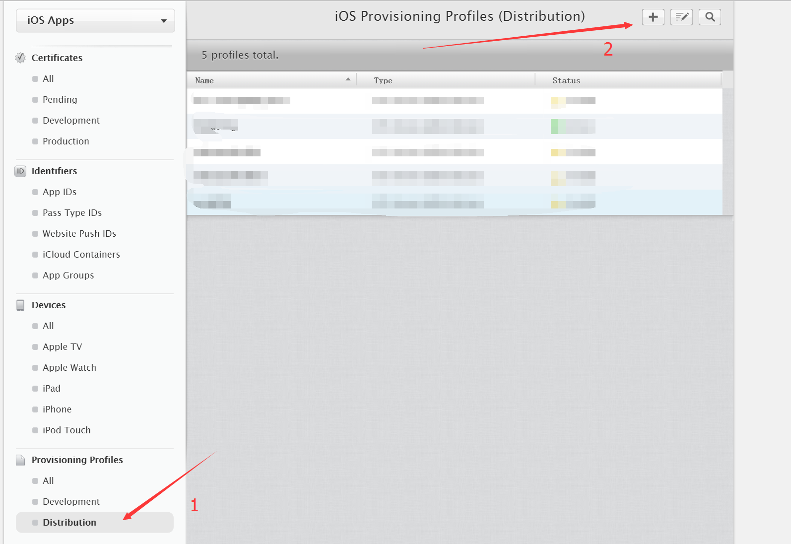Click the search magnifier icon
This screenshot has width=791, height=544.
(x=710, y=17)
